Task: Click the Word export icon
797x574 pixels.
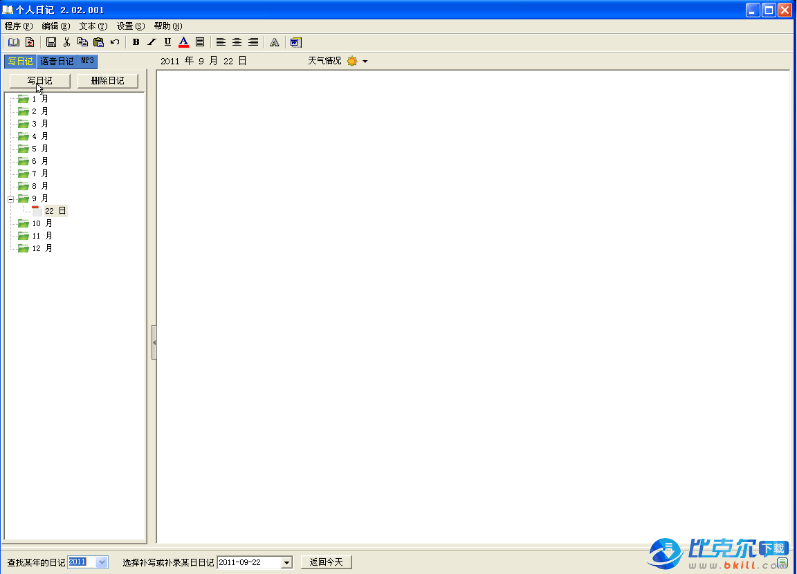Action: [x=296, y=42]
